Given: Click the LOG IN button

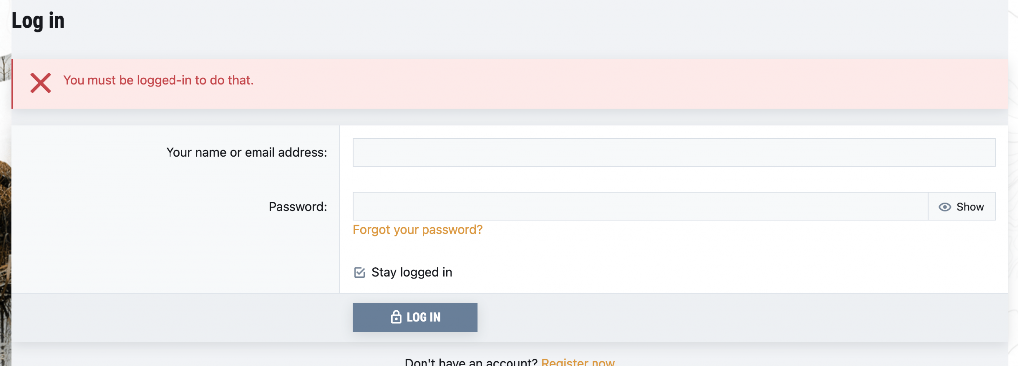Looking at the screenshot, I should [415, 317].
